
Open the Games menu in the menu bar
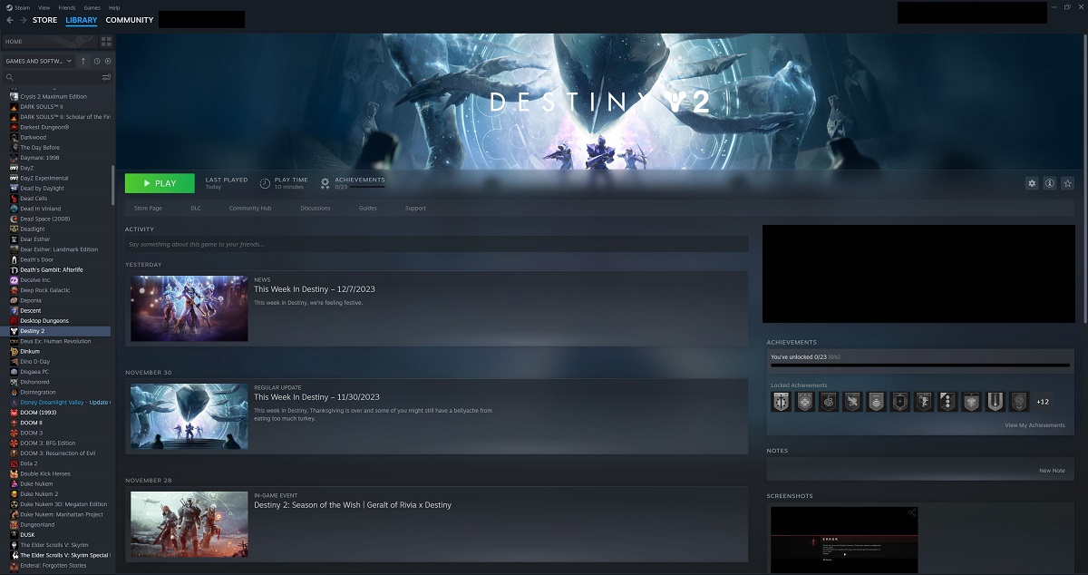[92, 6]
